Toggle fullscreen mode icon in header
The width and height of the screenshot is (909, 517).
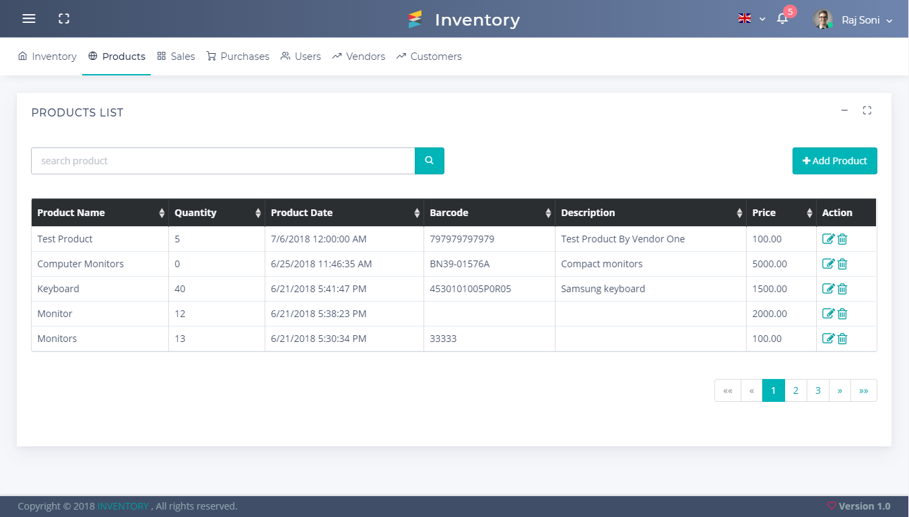coord(64,19)
